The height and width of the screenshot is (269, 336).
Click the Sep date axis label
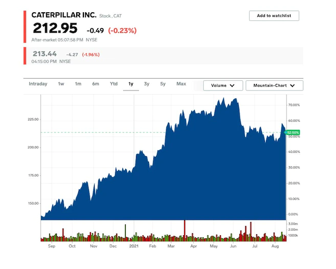52,246
